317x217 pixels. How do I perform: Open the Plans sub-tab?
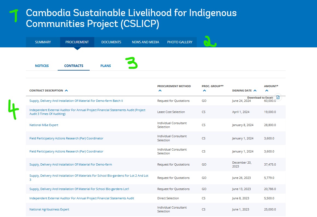[x=105, y=66]
